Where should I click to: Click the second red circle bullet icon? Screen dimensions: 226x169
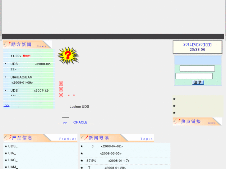coord(61,89)
